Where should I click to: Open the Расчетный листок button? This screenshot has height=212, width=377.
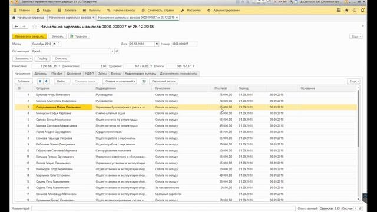tap(164, 81)
